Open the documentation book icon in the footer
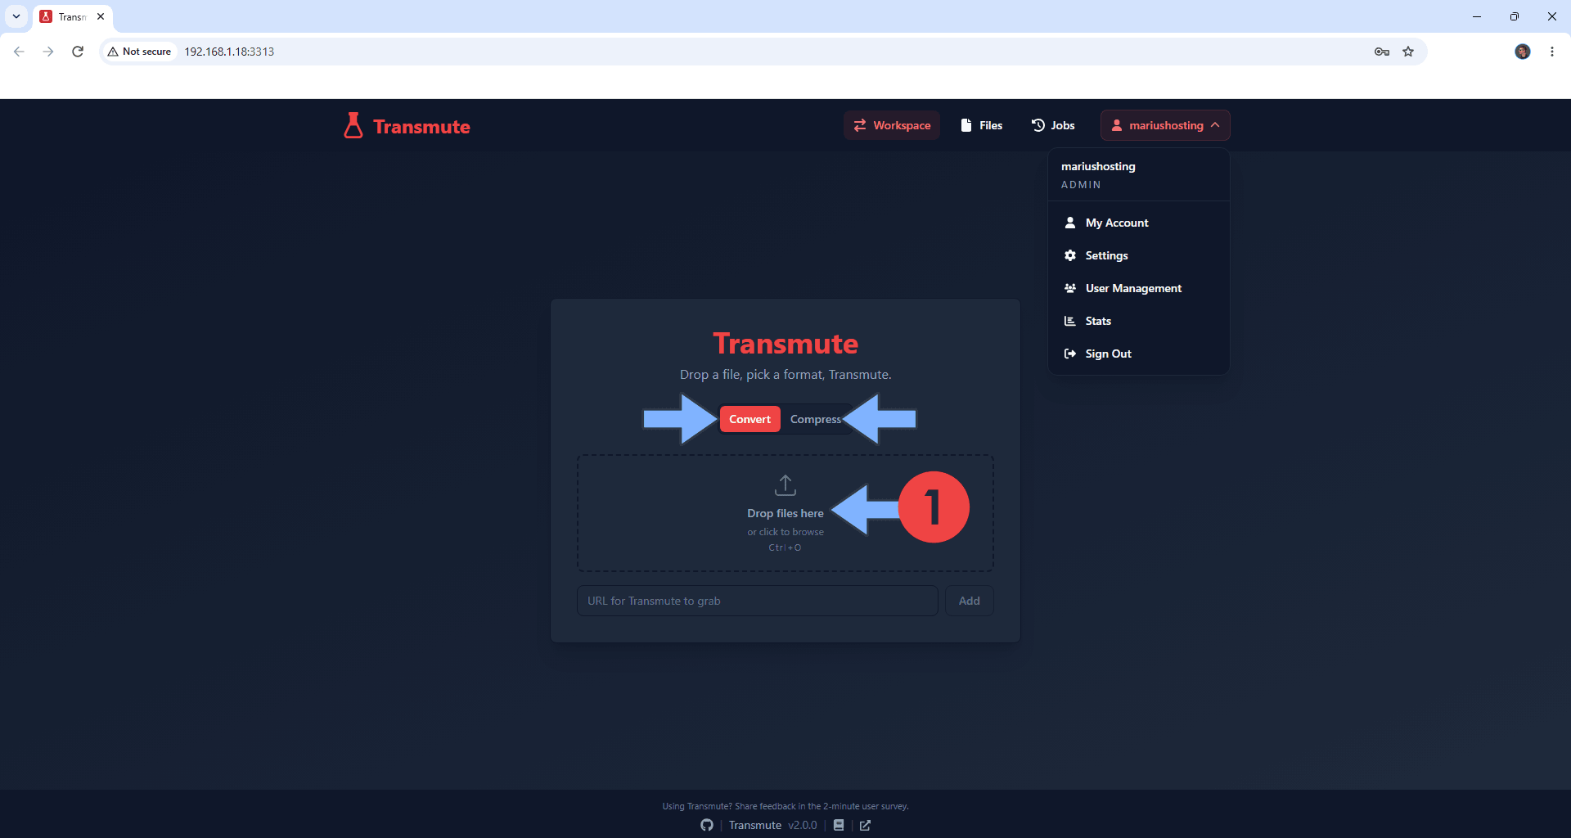Image resolution: width=1571 pixels, height=838 pixels. 839,825
